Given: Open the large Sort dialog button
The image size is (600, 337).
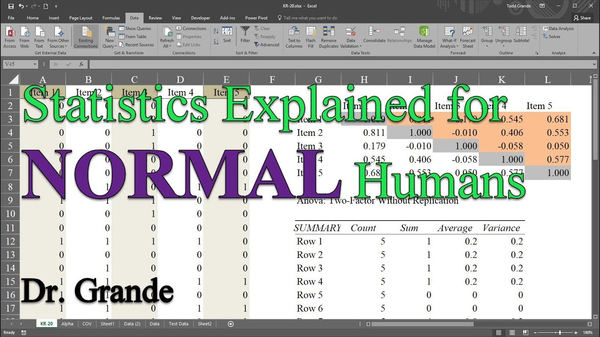Looking at the screenshot, I should tap(227, 35).
